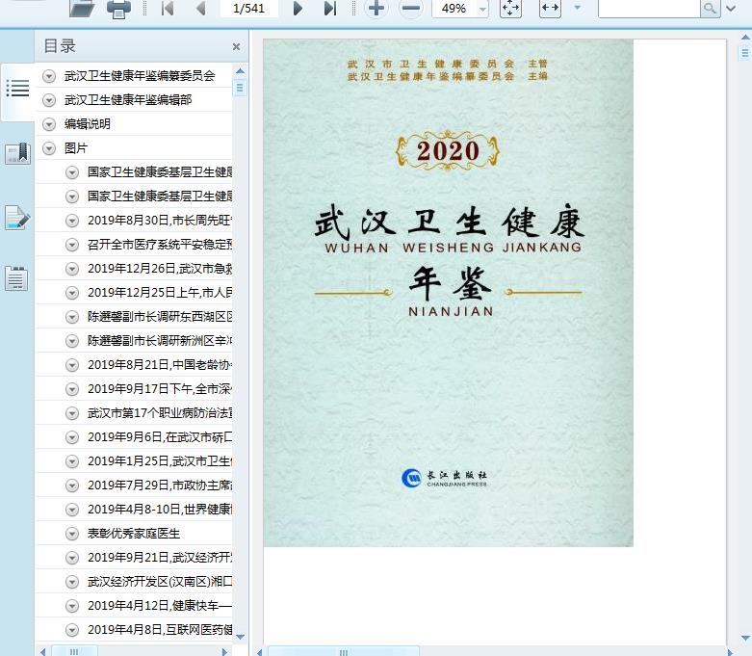The height and width of the screenshot is (656, 752).
Task: Expand the toolbar chevron next to search
Action: point(731,8)
